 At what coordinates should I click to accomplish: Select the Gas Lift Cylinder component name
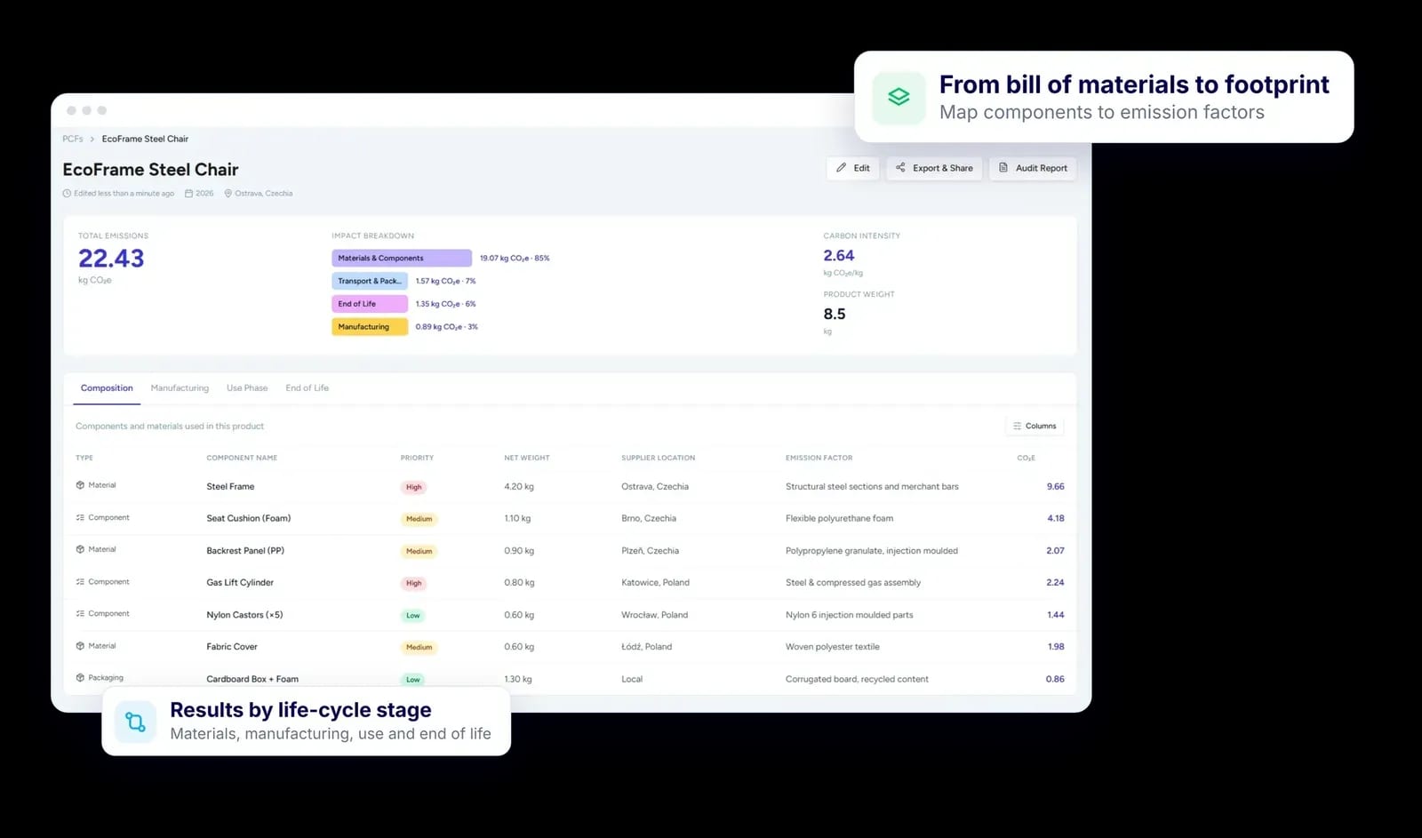[240, 583]
